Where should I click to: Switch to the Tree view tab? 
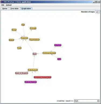point(15,9)
